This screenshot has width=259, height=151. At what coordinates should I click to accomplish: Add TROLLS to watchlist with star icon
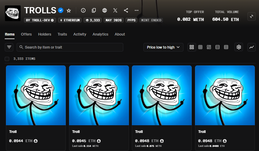pos(69,11)
